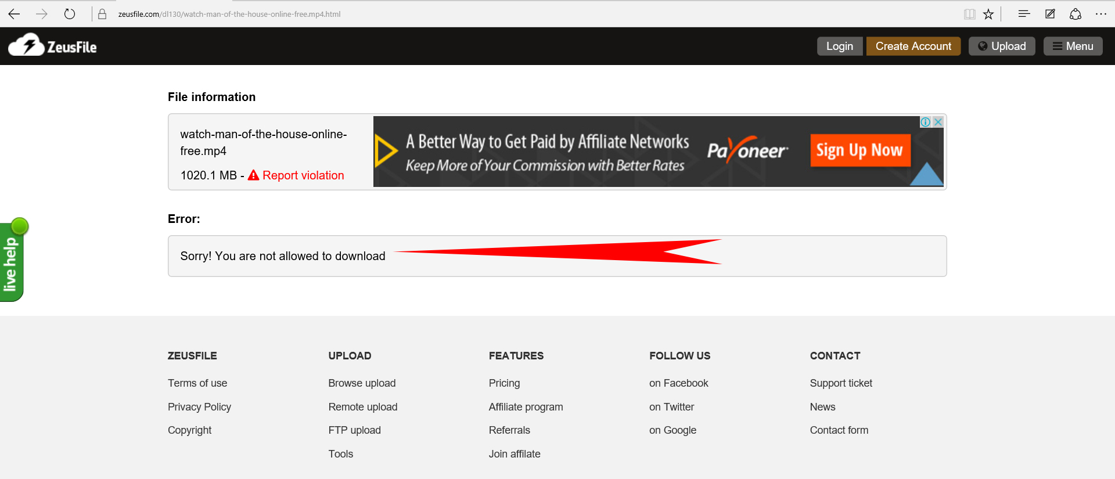Screen dimensions: 1115x479
Task: Open the Contact form link
Action: (839, 430)
